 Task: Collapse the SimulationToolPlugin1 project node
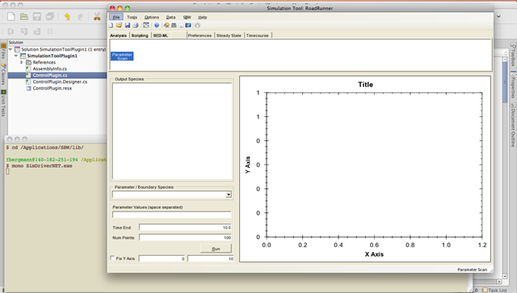(x=16, y=56)
